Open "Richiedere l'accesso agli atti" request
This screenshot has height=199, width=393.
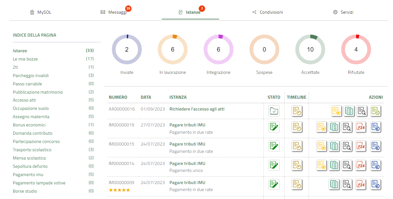coord(197,109)
